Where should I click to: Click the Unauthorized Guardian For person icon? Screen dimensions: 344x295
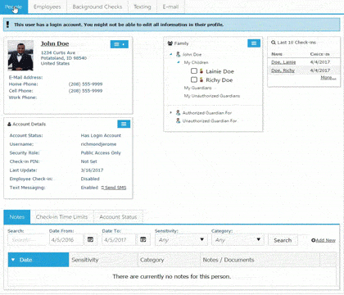[x=178, y=120]
